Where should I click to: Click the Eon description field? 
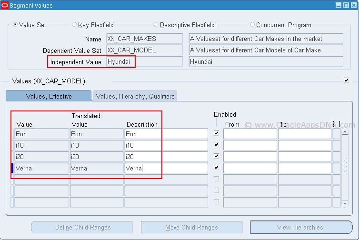point(167,134)
